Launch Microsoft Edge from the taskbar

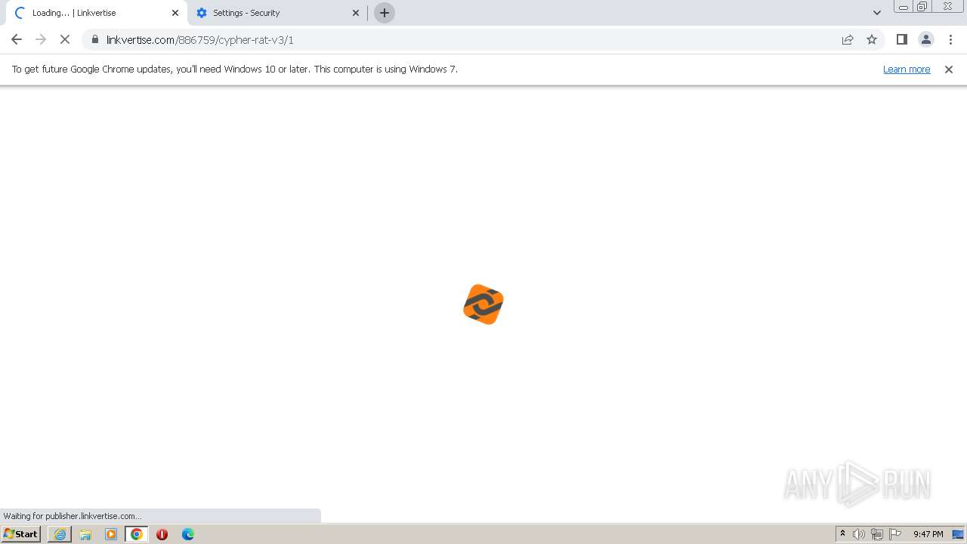[x=187, y=534]
